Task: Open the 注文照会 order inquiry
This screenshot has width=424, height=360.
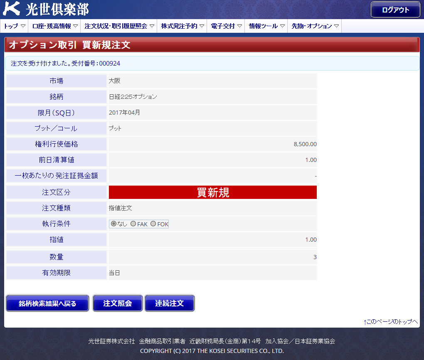Action: pos(117,303)
